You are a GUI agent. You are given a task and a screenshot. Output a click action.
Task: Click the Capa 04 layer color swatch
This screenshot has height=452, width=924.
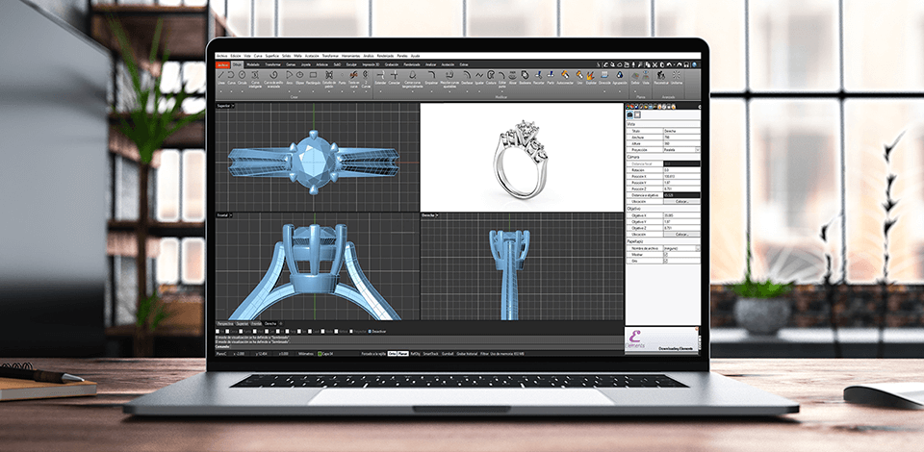321,353
